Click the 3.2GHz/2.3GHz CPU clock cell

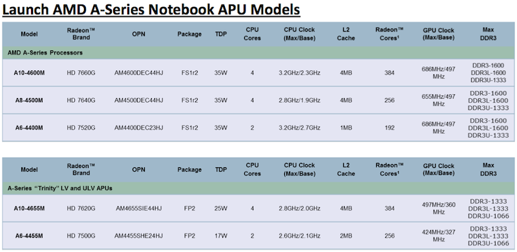tap(299, 72)
